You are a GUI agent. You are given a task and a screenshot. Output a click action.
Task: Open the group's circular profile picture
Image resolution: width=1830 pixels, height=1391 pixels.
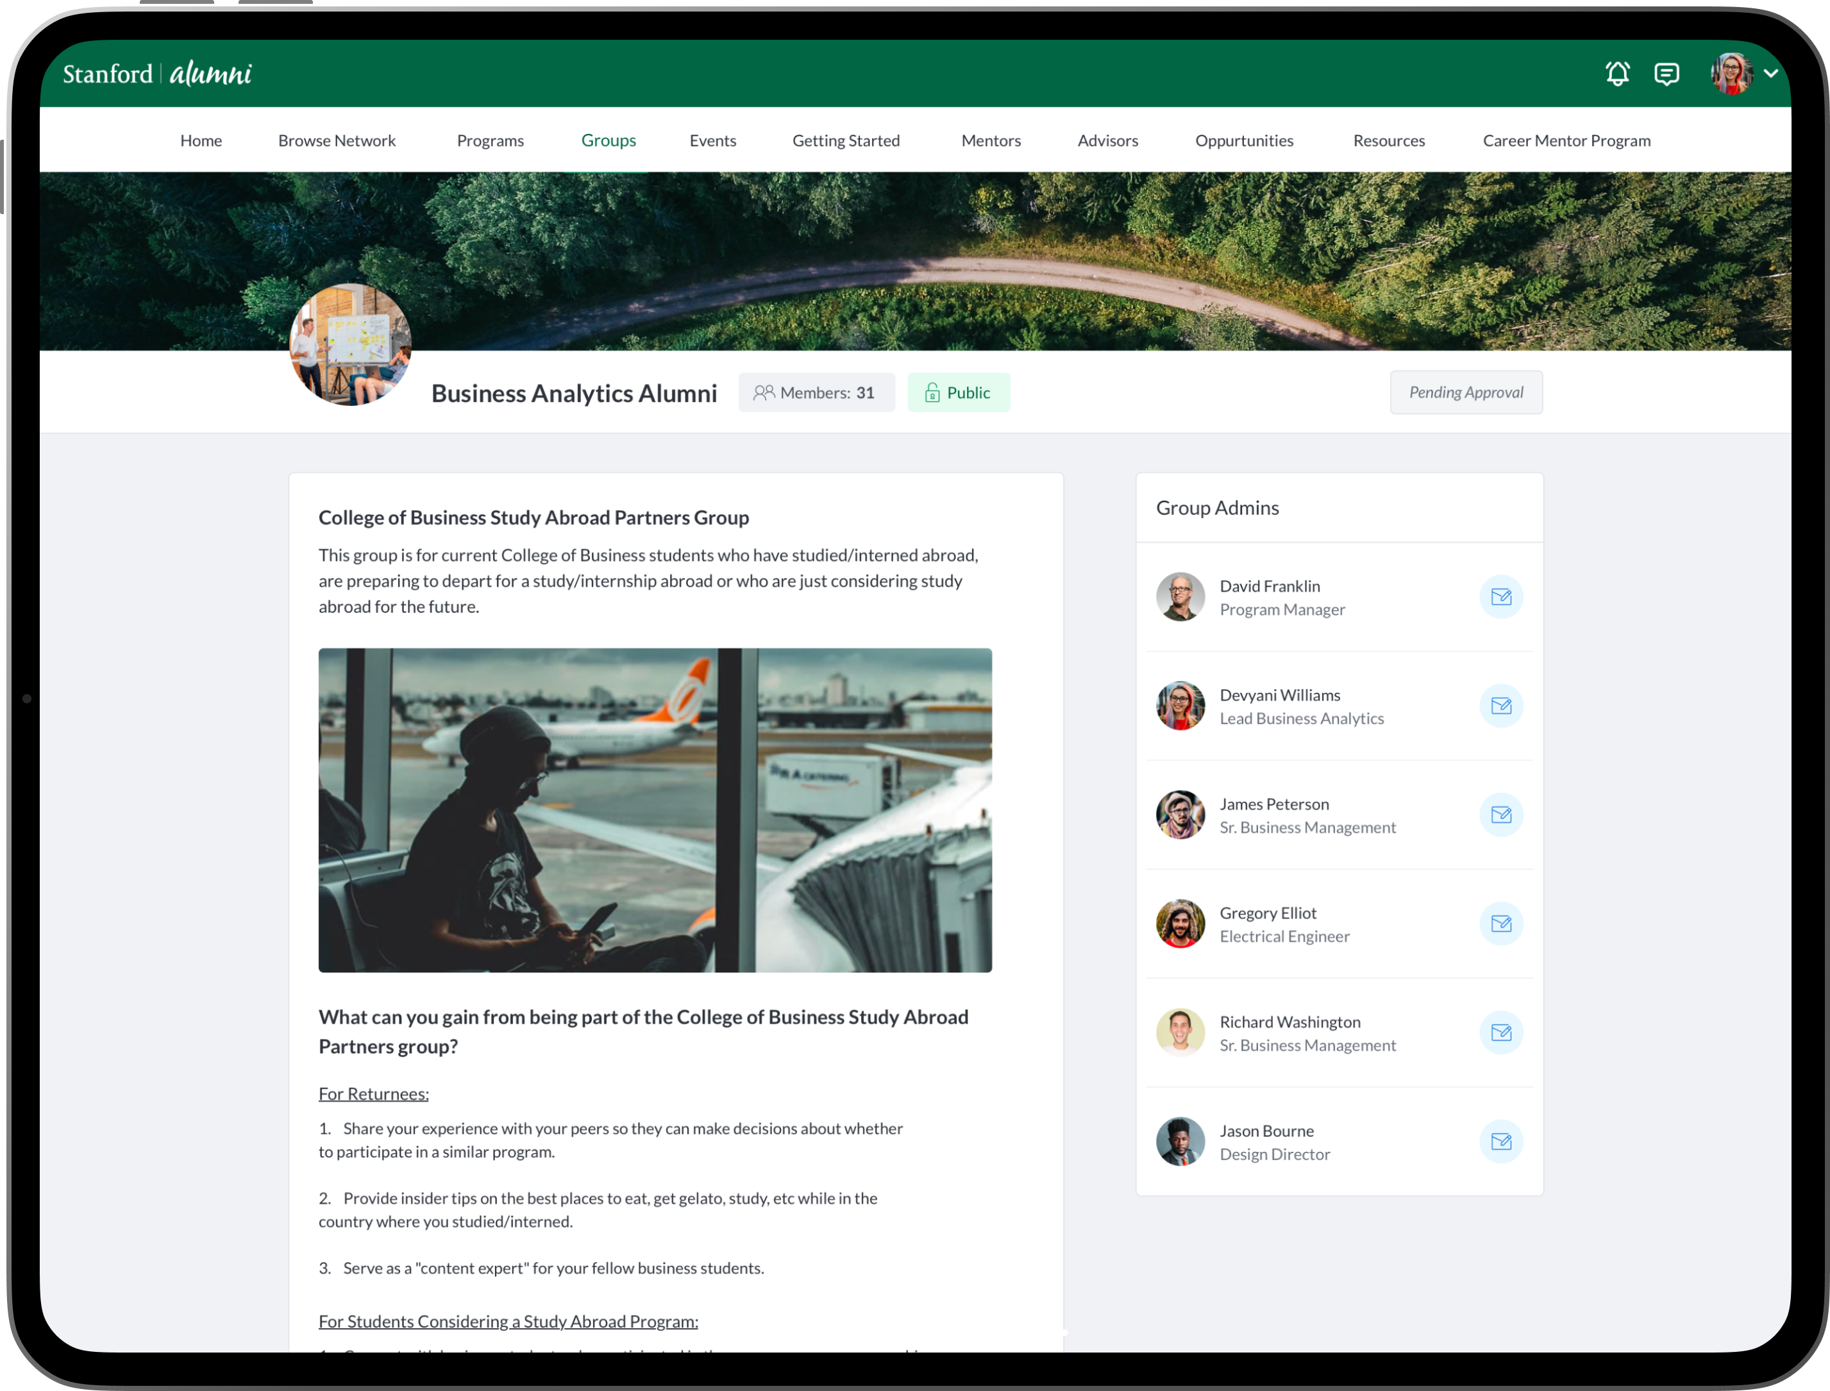point(350,344)
